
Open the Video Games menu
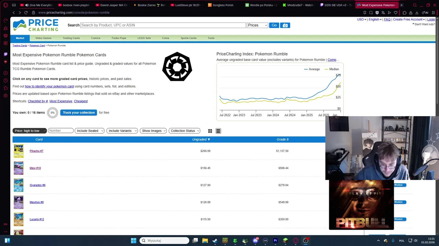(44, 38)
